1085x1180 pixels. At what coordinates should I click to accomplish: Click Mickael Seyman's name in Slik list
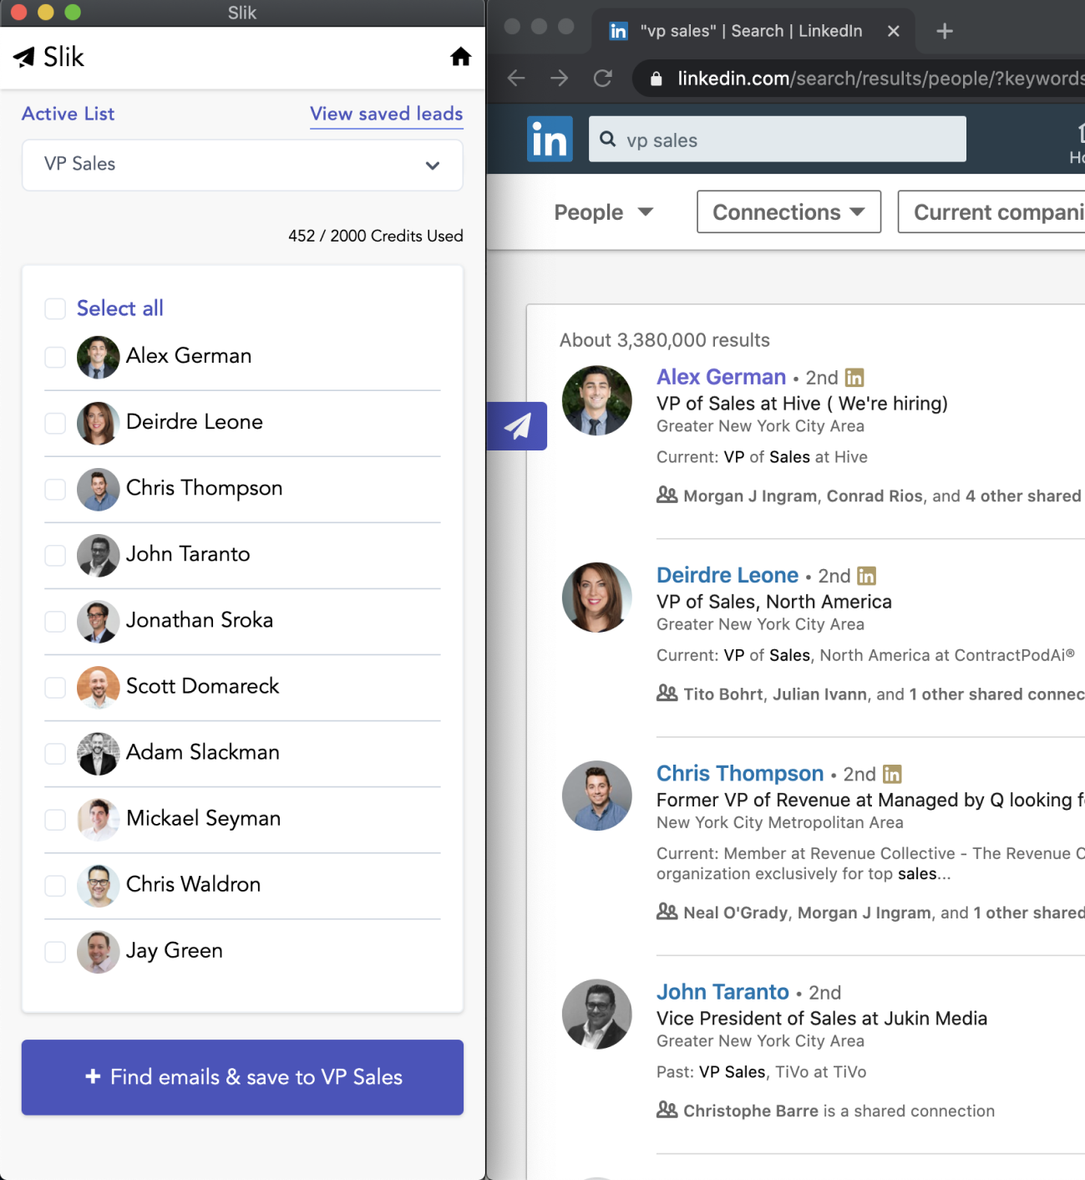(x=203, y=818)
